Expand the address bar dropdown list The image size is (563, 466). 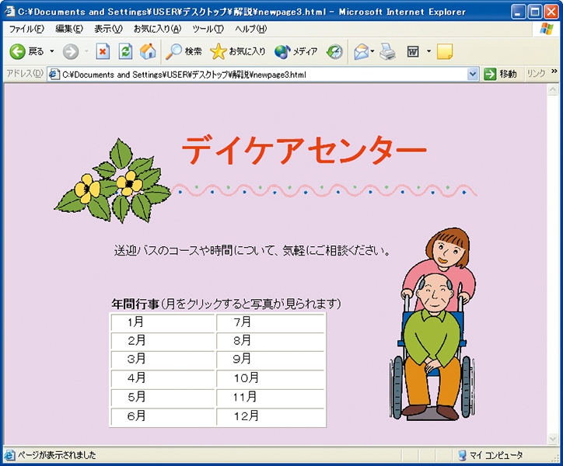[474, 74]
